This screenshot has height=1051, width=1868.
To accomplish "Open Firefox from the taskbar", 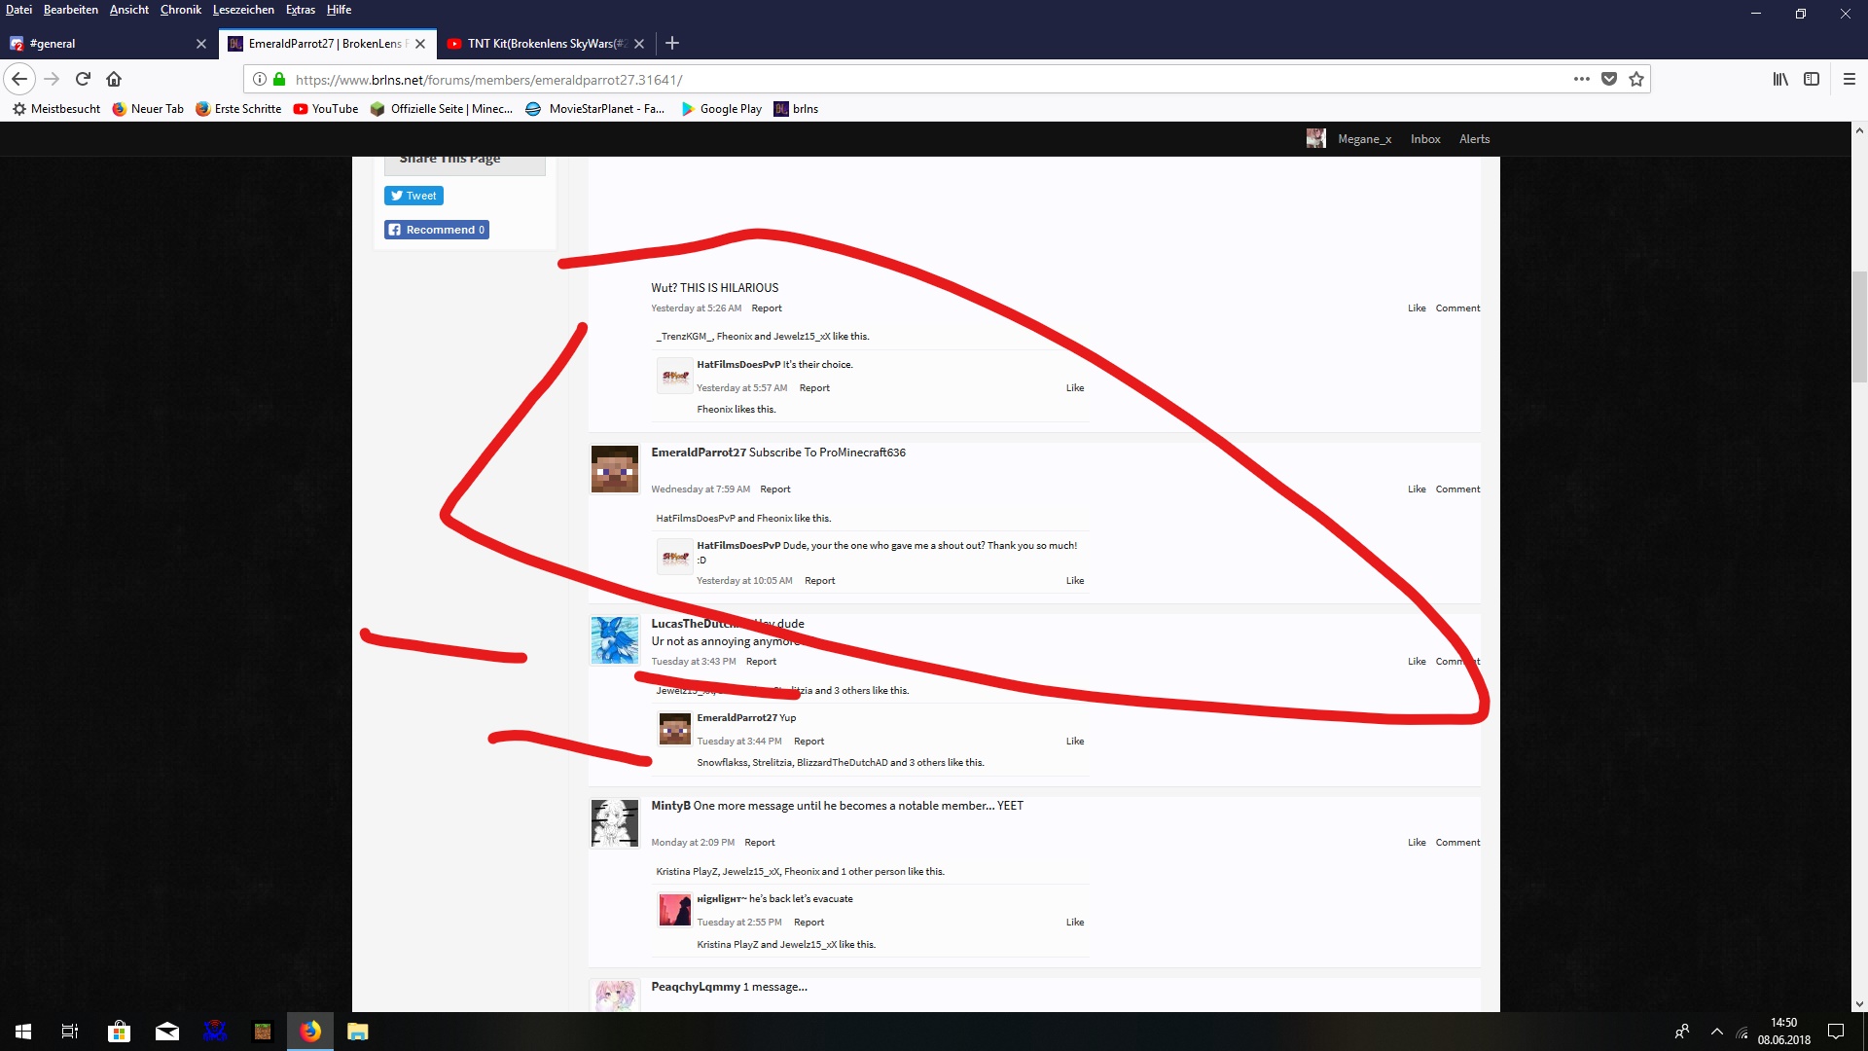I will tap(310, 1032).
